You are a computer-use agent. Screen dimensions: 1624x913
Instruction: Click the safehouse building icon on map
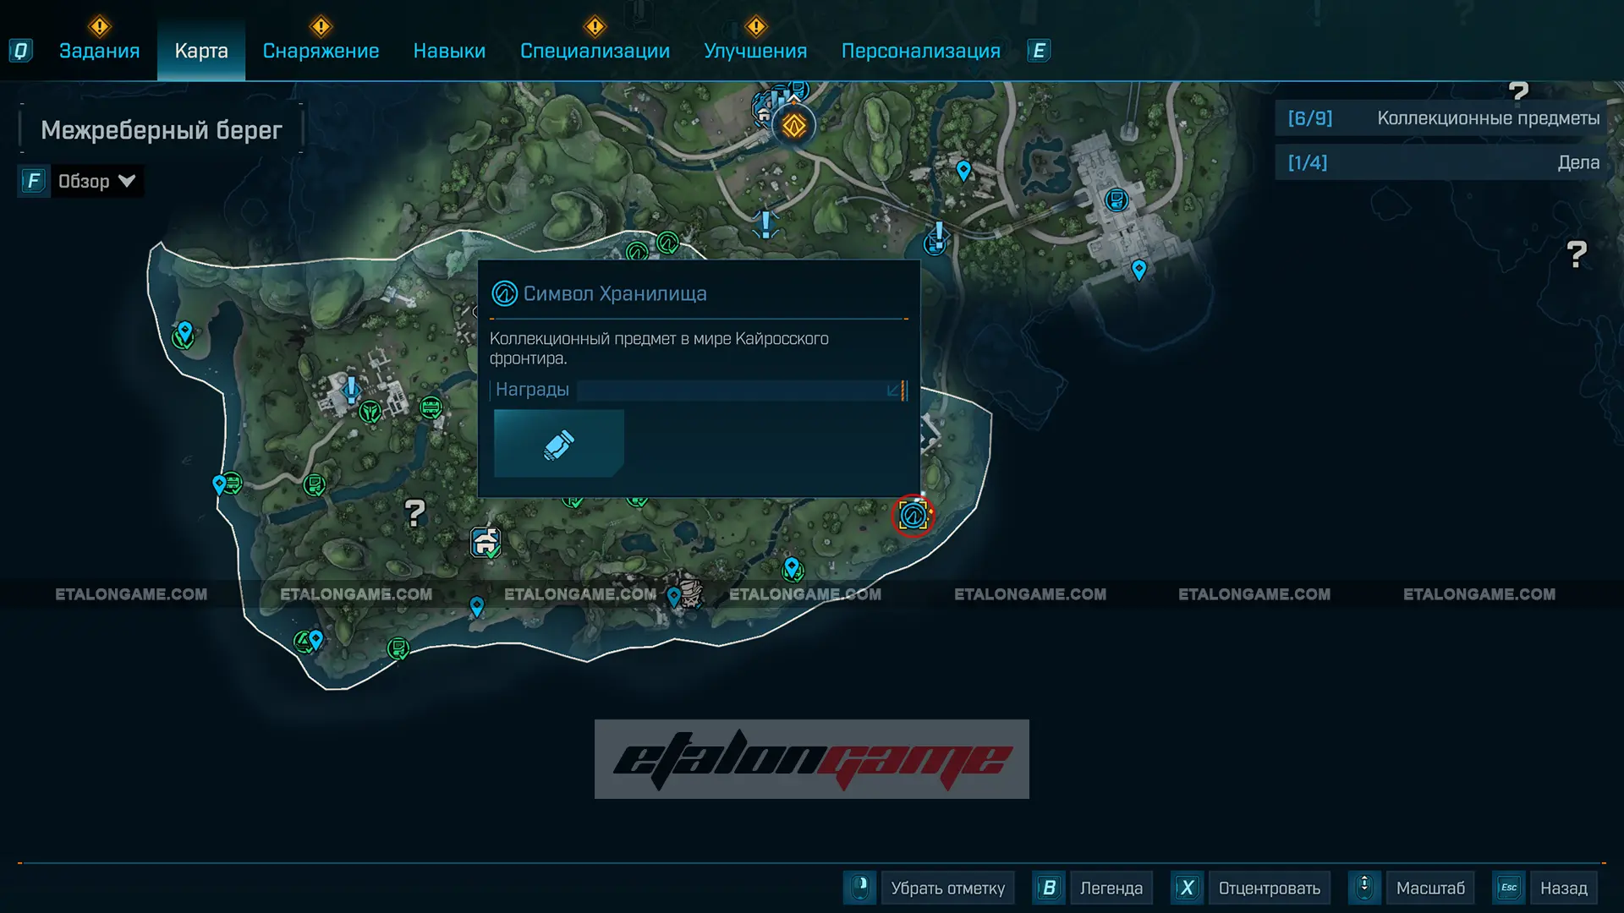pyautogui.click(x=486, y=541)
